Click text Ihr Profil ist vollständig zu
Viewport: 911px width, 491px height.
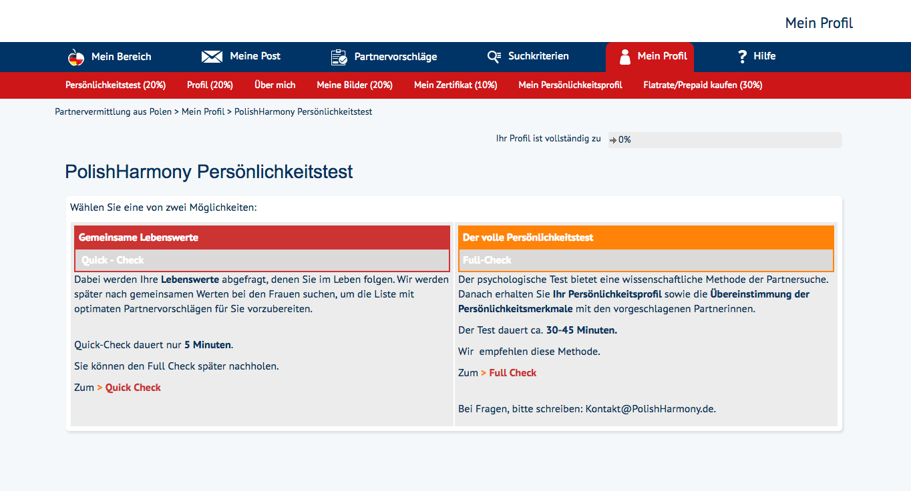click(548, 139)
